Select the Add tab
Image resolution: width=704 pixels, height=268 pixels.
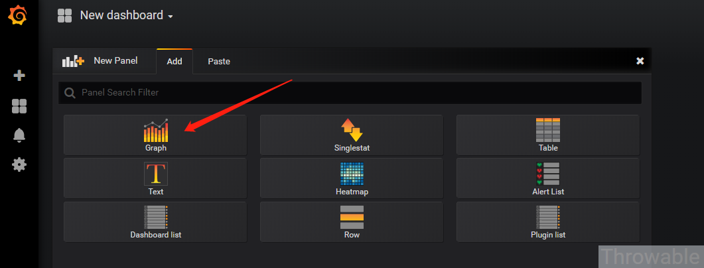coord(175,62)
